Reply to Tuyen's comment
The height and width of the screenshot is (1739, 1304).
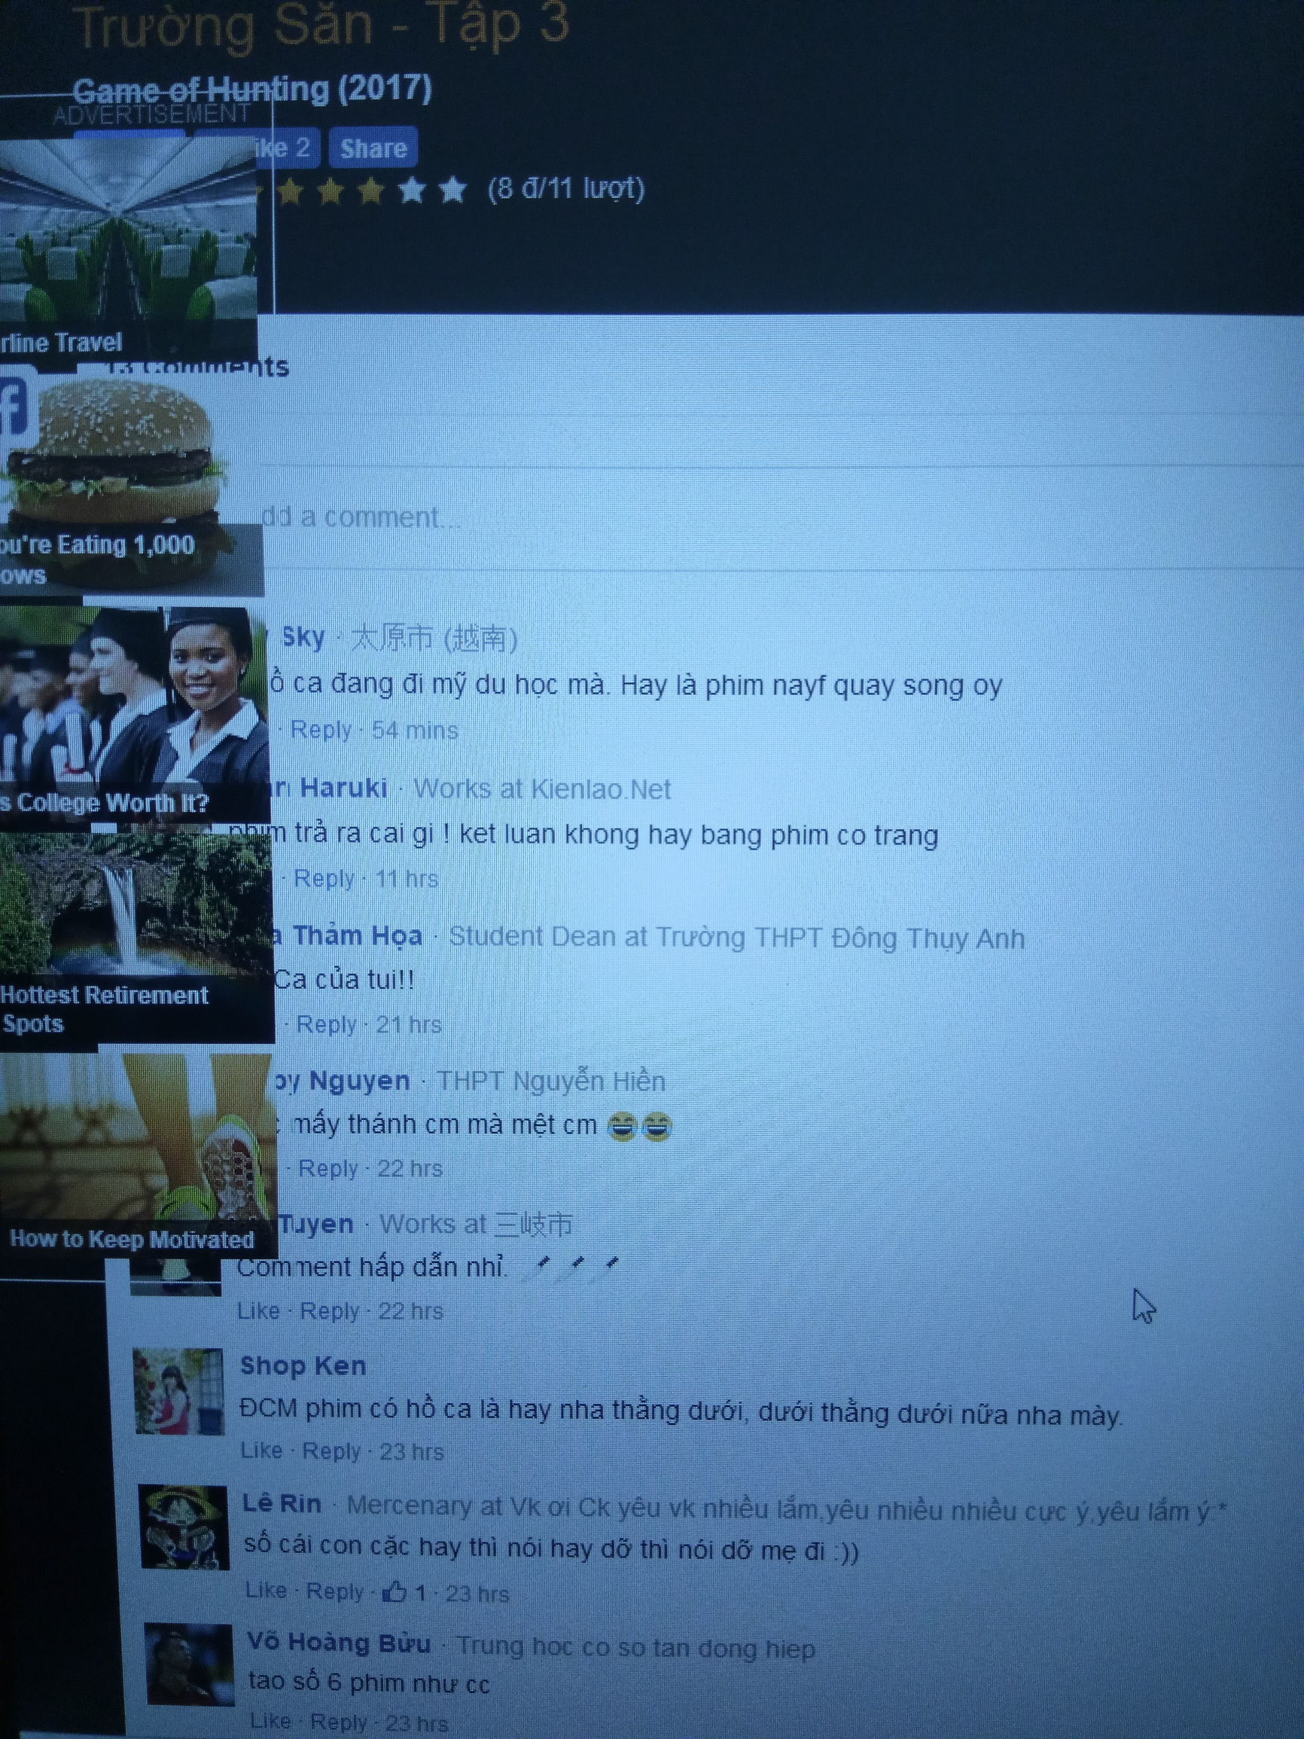pos(330,1311)
